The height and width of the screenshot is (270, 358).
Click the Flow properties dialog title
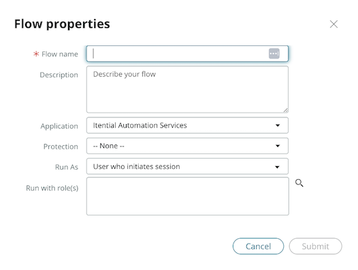tap(62, 24)
